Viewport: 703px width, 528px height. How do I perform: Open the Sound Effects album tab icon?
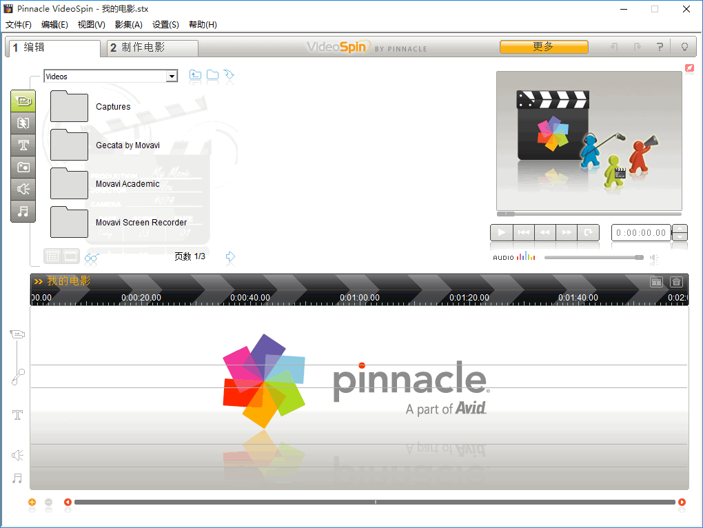tap(23, 189)
